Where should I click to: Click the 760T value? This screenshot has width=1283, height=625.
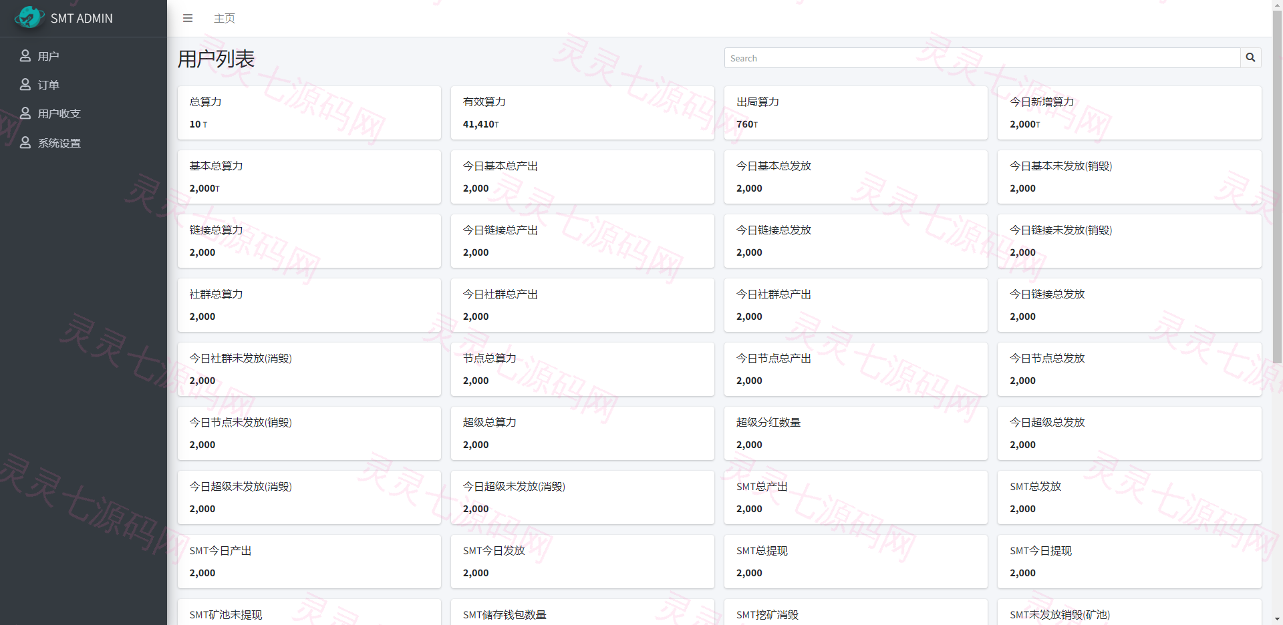[x=747, y=124]
